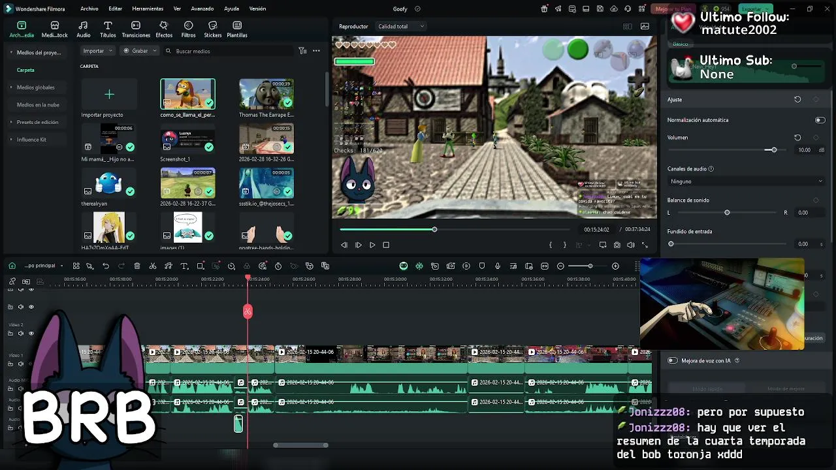The height and width of the screenshot is (470, 836).
Task: Select Carpeta in the media sidebar
Action: [25, 70]
